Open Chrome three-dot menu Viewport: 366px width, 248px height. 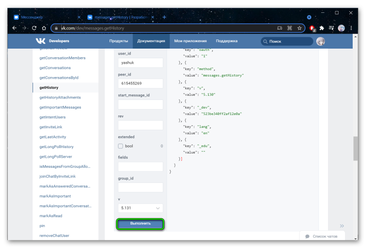(351, 28)
